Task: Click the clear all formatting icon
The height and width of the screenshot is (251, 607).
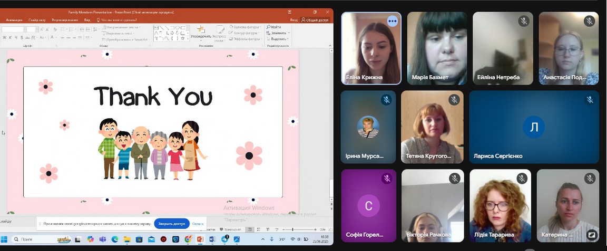Action: click(x=55, y=29)
